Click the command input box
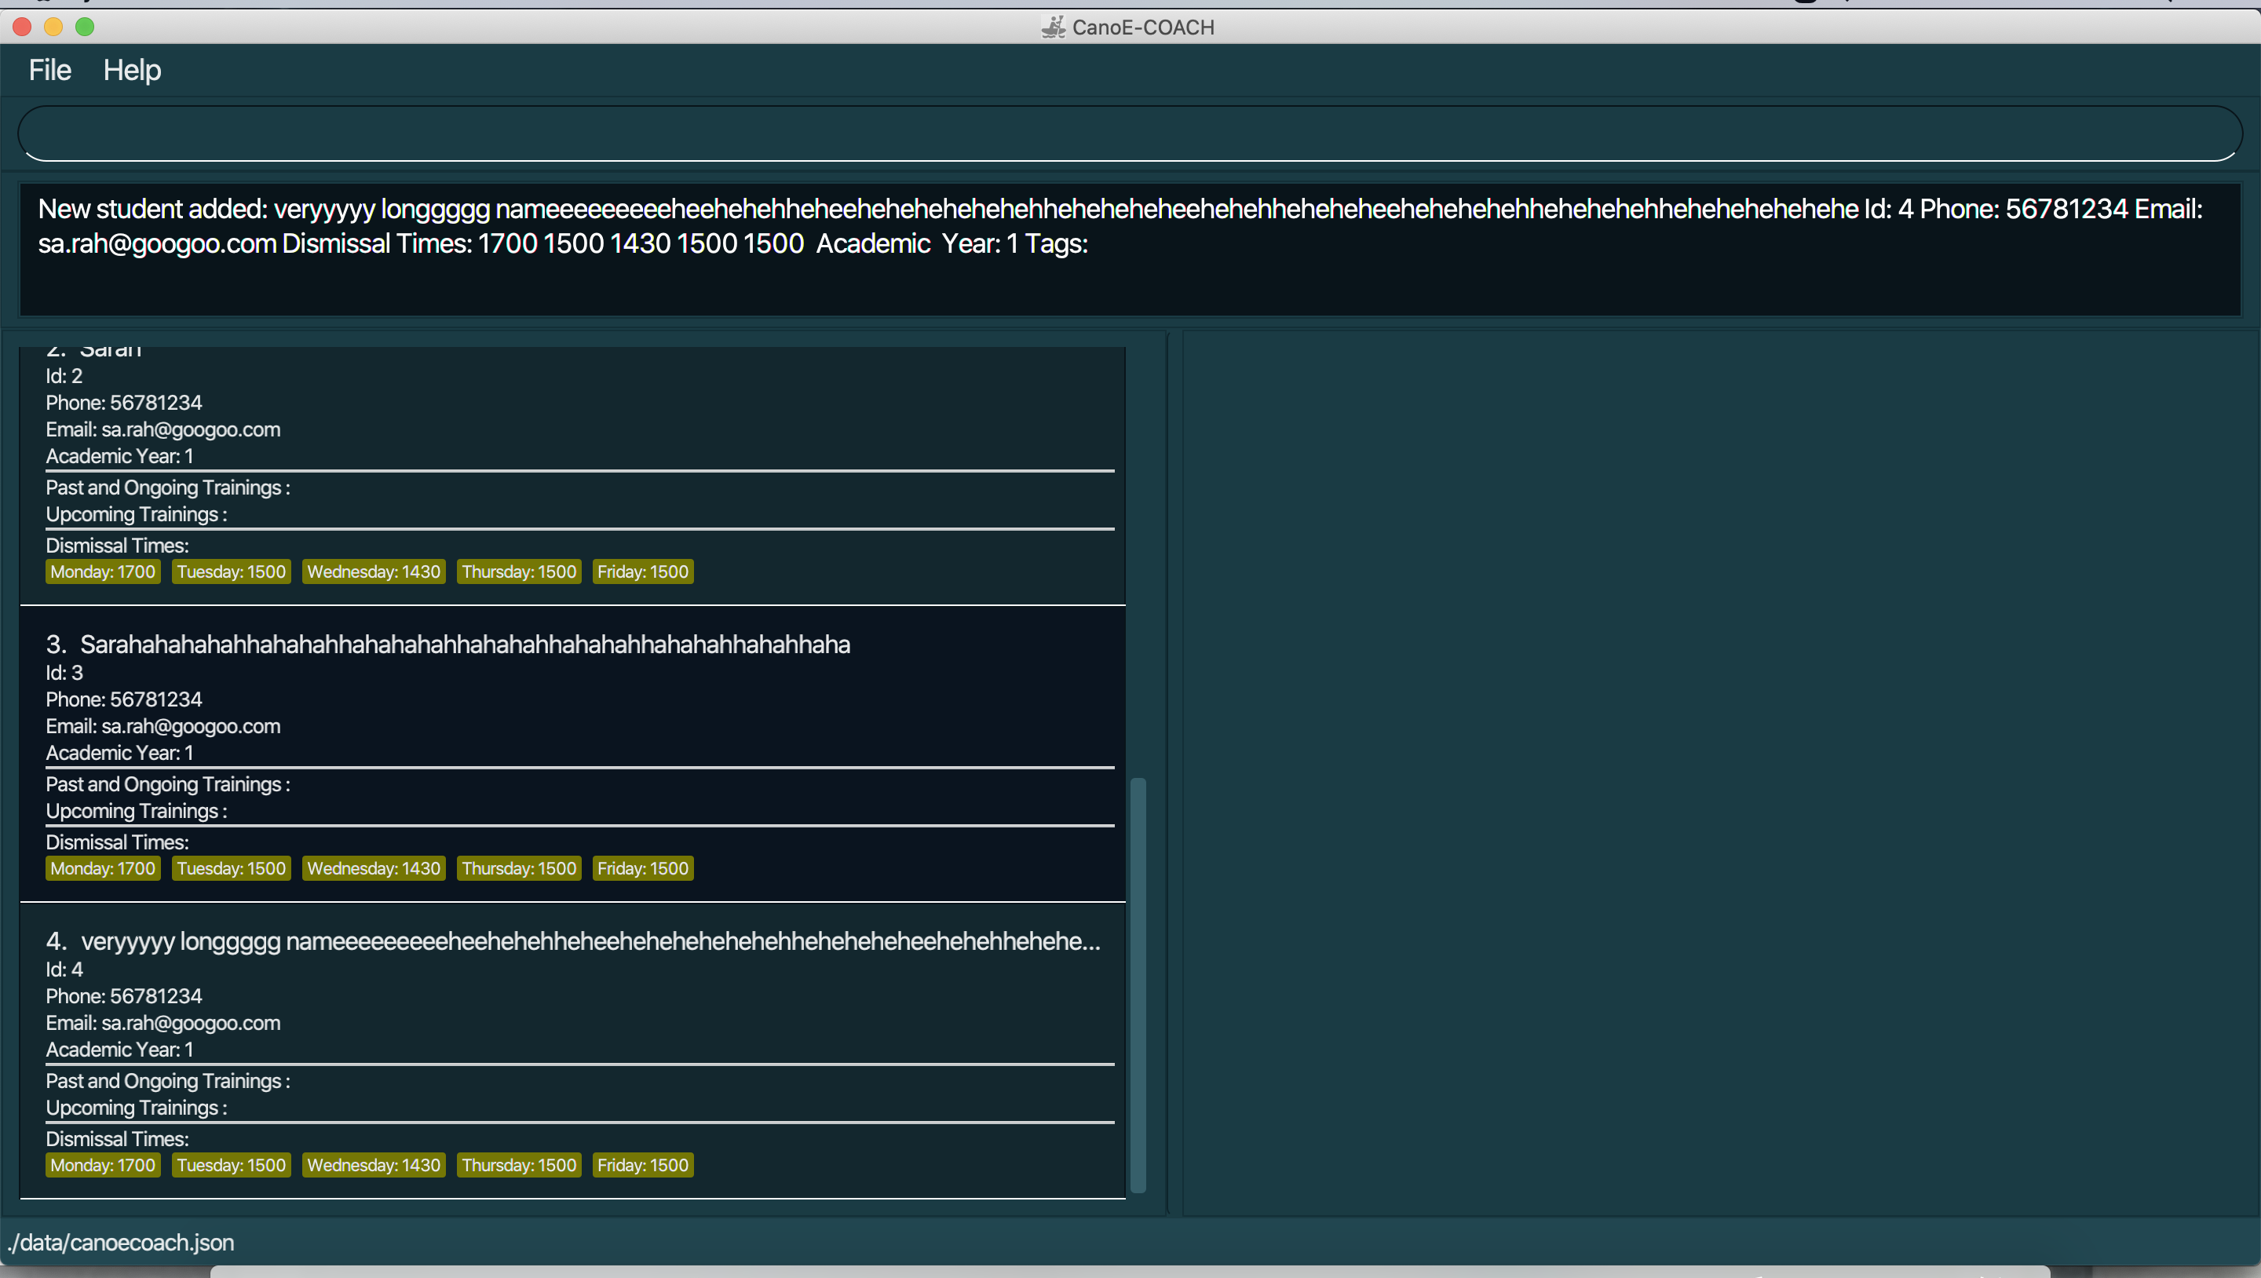Image resolution: width=2261 pixels, height=1278 pixels. click(1129, 133)
